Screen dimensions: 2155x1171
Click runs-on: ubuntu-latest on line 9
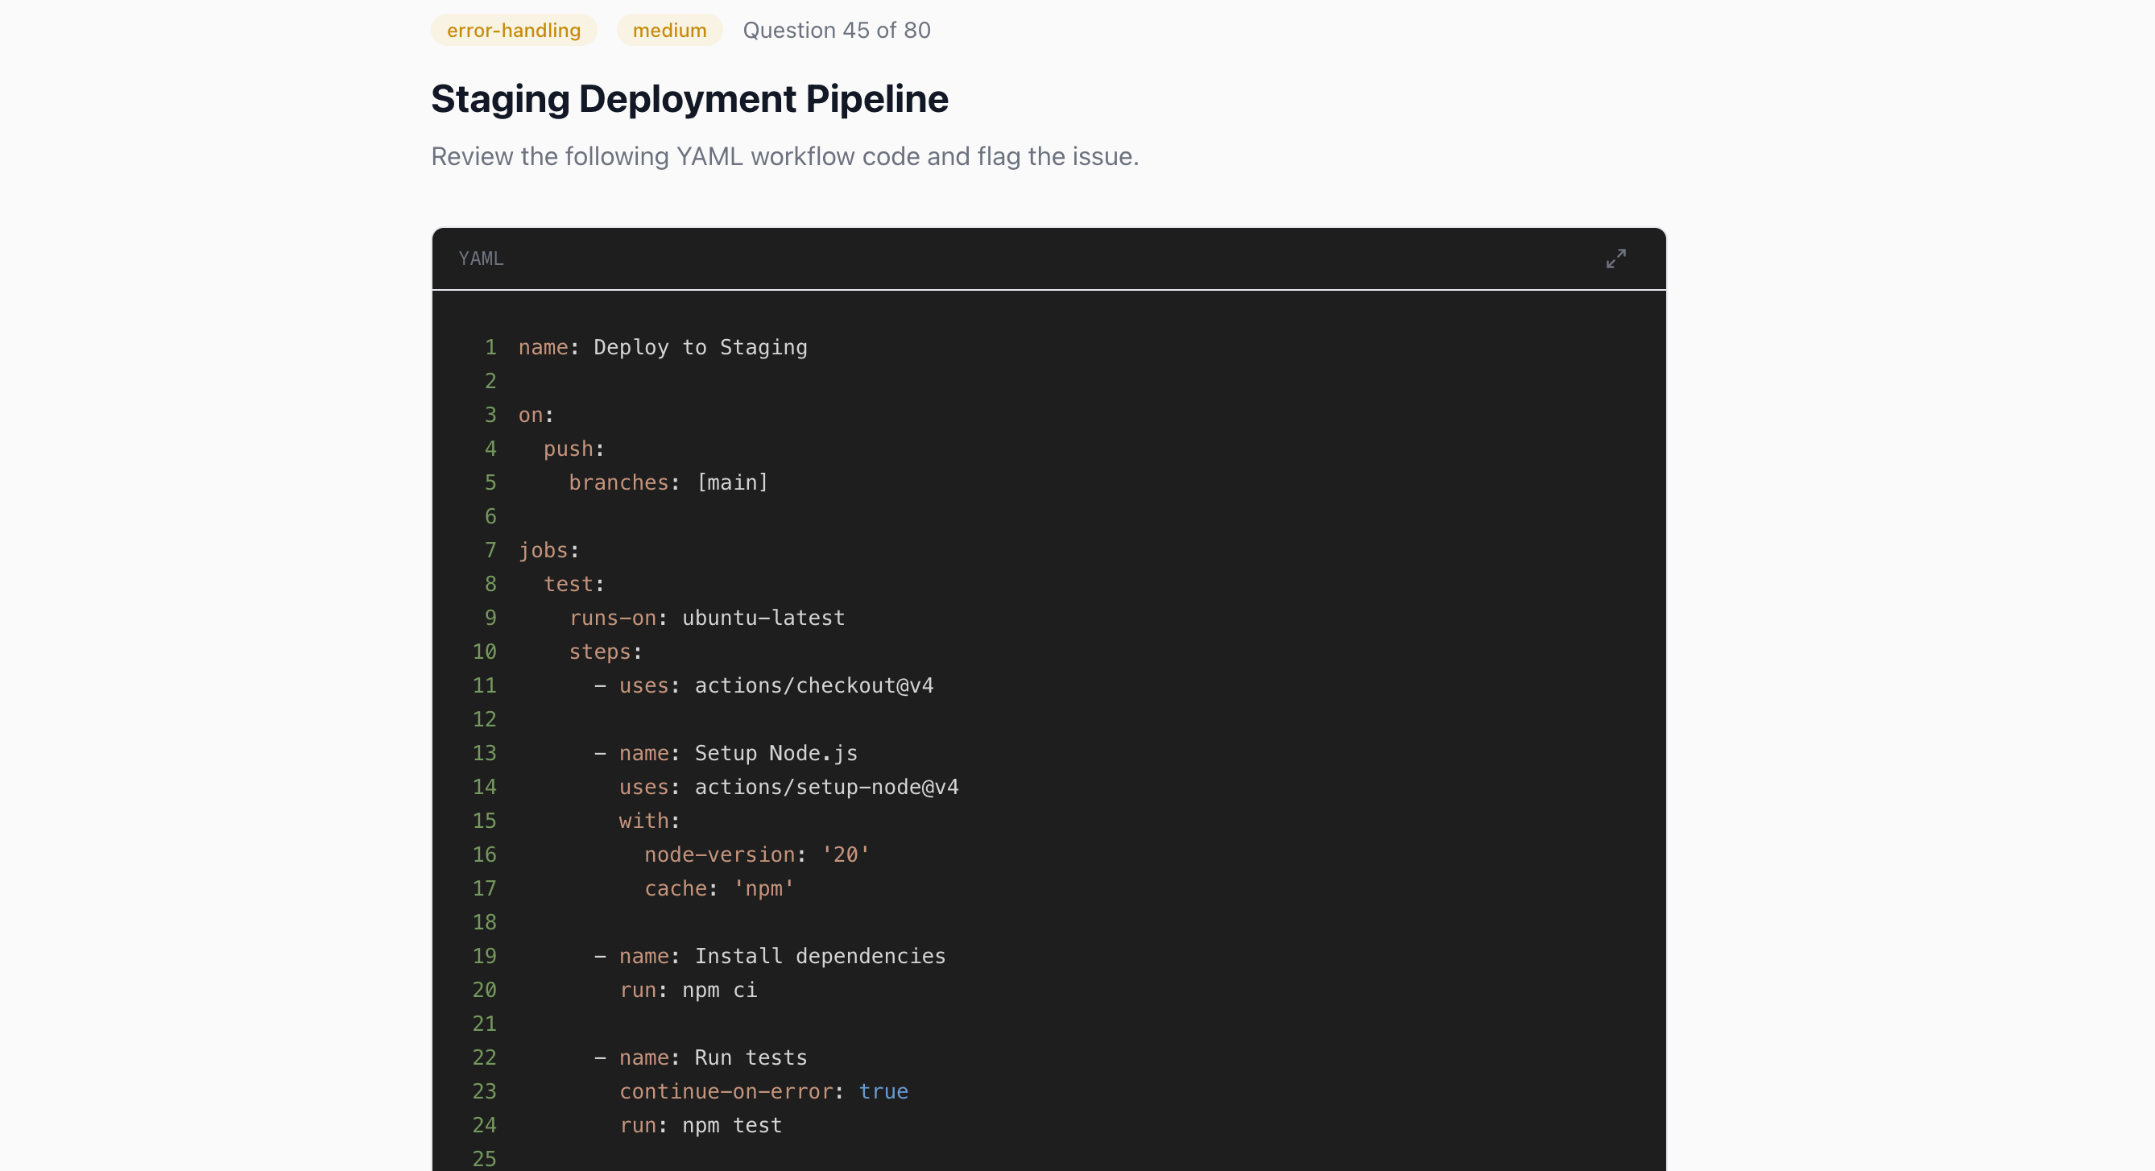(x=706, y=617)
